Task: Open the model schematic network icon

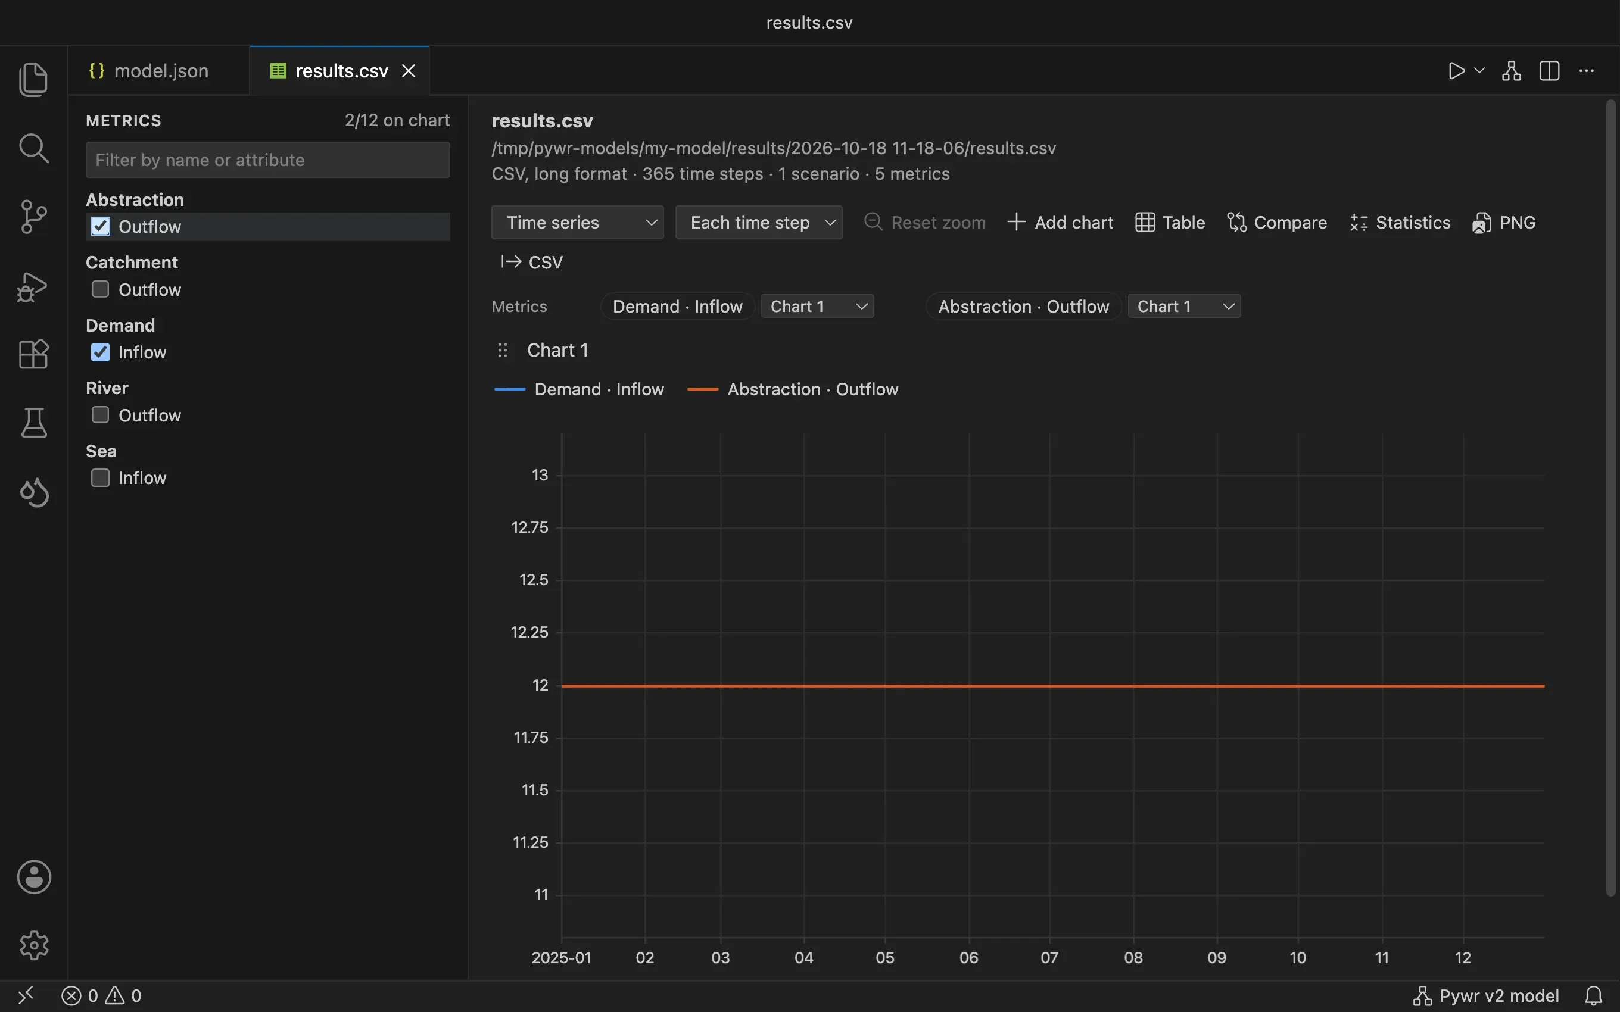Action: pos(1512,71)
